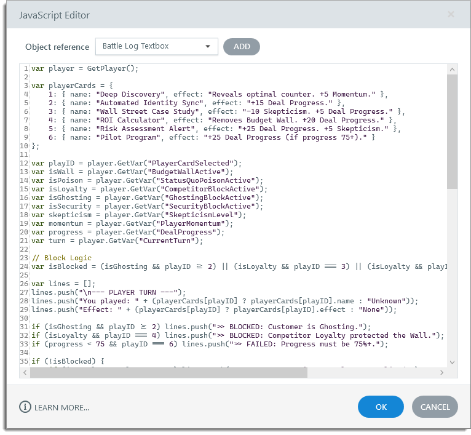Open the LEARN MORE link

click(x=61, y=408)
